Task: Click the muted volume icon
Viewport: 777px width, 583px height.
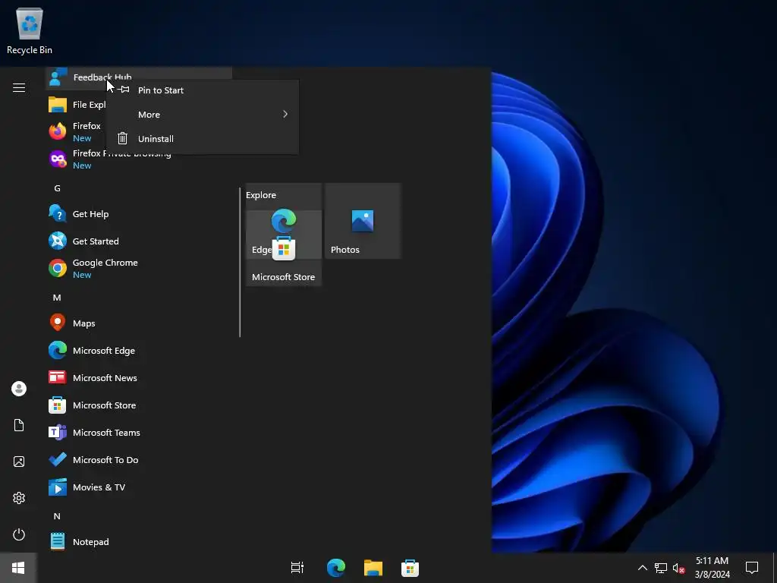Action: pyautogui.click(x=679, y=568)
